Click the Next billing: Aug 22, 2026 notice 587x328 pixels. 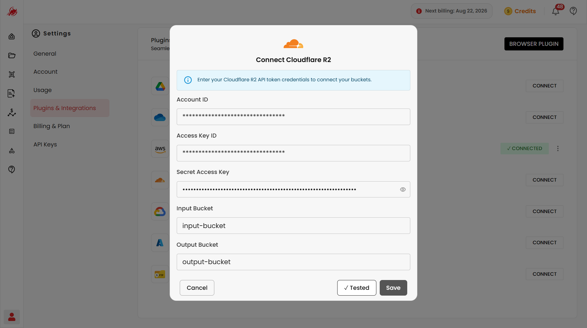tap(452, 11)
